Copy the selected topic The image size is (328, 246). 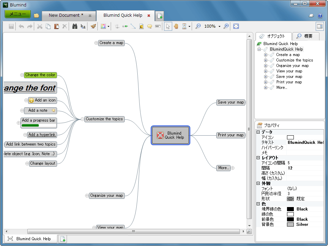(48, 26)
